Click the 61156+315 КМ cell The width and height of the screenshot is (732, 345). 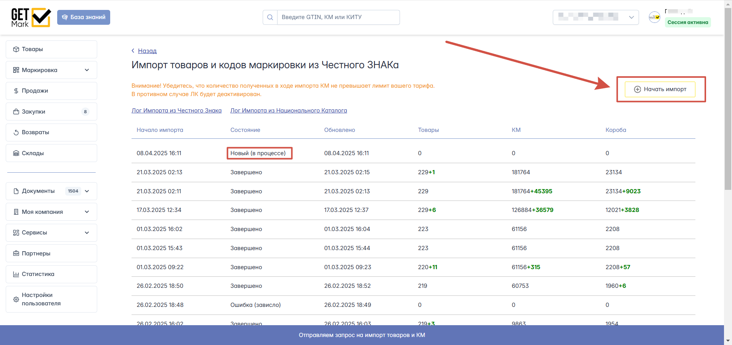click(526, 267)
